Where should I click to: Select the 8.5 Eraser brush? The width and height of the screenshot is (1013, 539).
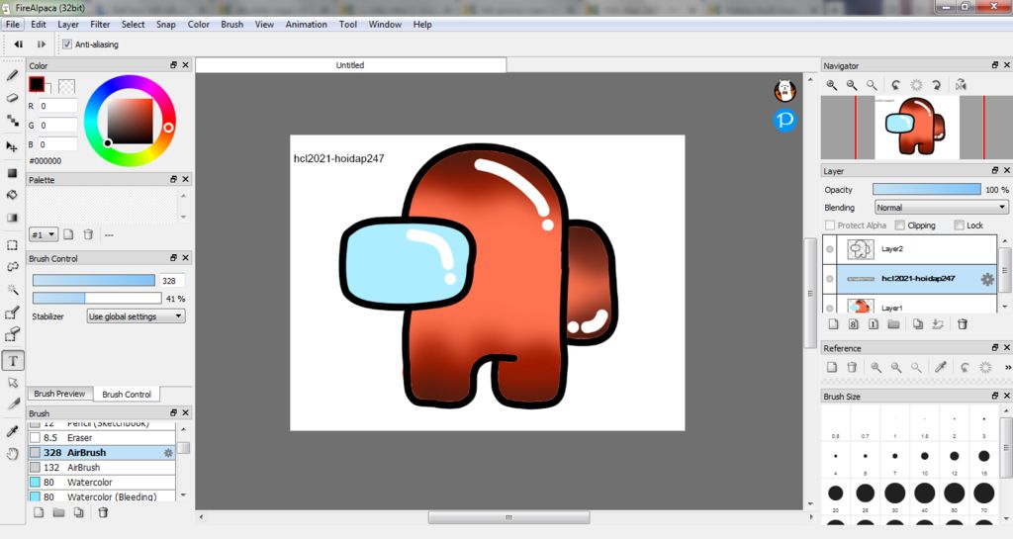pos(102,438)
